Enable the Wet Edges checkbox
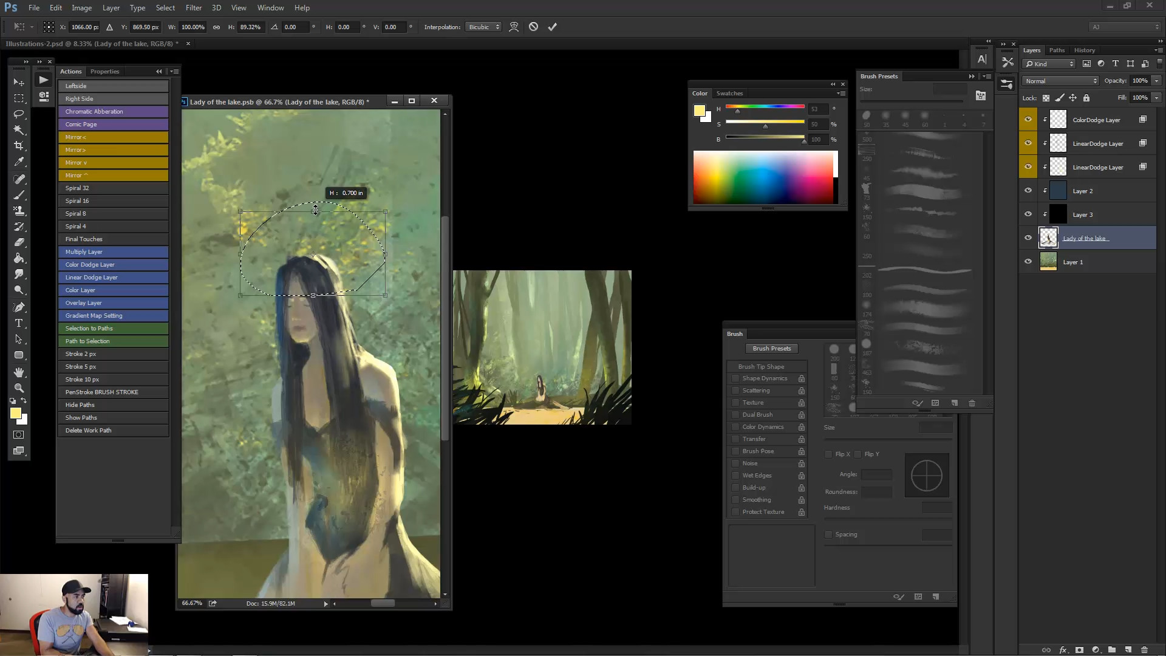The image size is (1166, 656). click(735, 476)
